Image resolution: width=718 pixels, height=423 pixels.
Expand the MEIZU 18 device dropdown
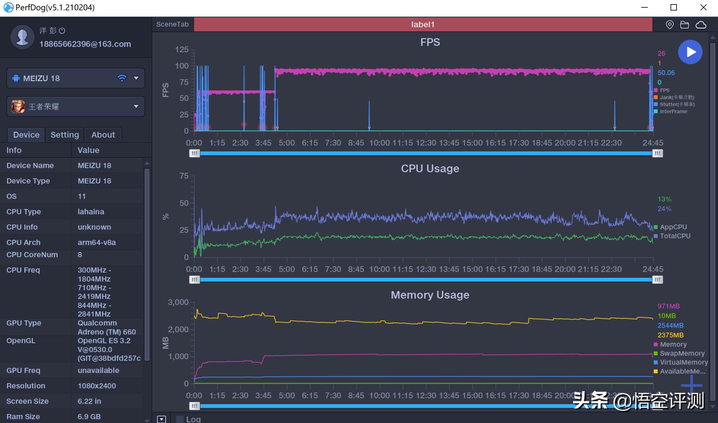[x=136, y=78]
